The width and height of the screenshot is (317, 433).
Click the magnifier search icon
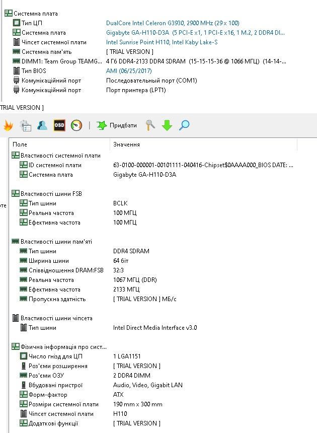184,125
